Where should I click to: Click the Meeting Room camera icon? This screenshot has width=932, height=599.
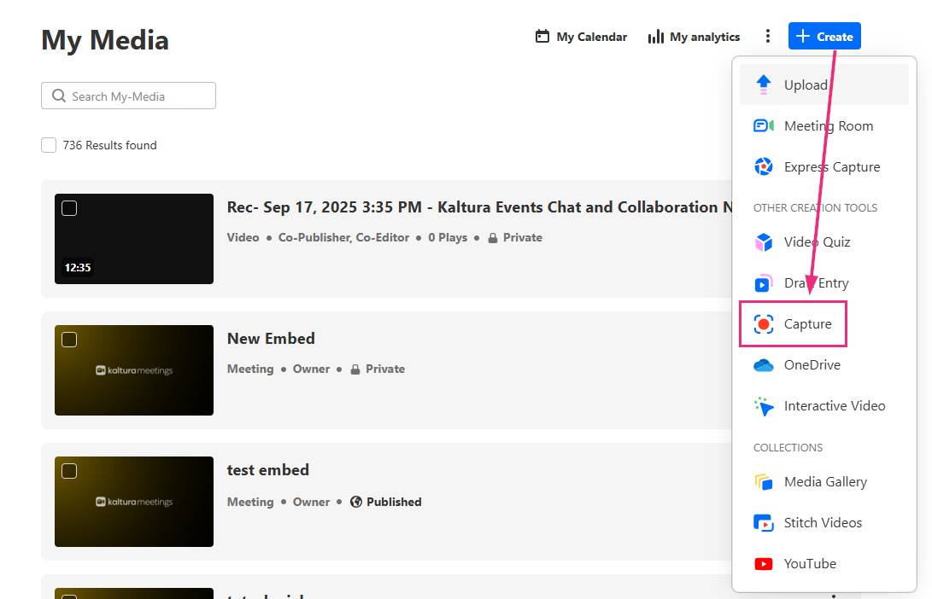(763, 125)
